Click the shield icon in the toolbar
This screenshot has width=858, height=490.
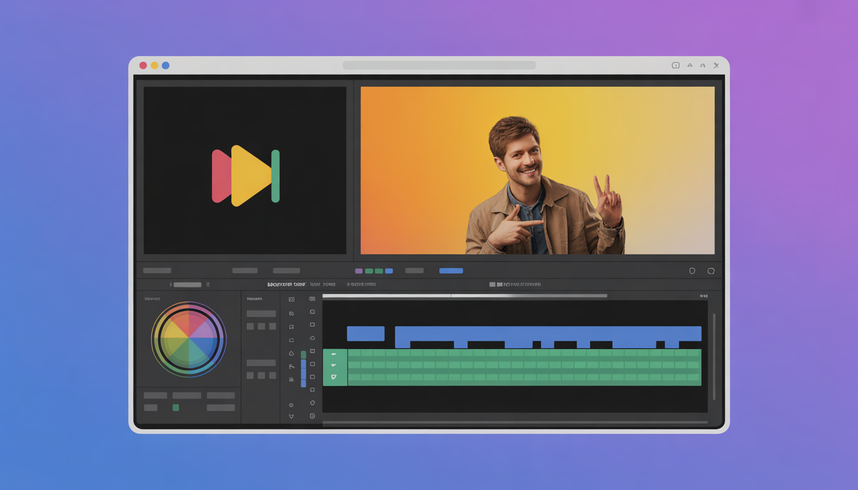[x=692, y=271]
